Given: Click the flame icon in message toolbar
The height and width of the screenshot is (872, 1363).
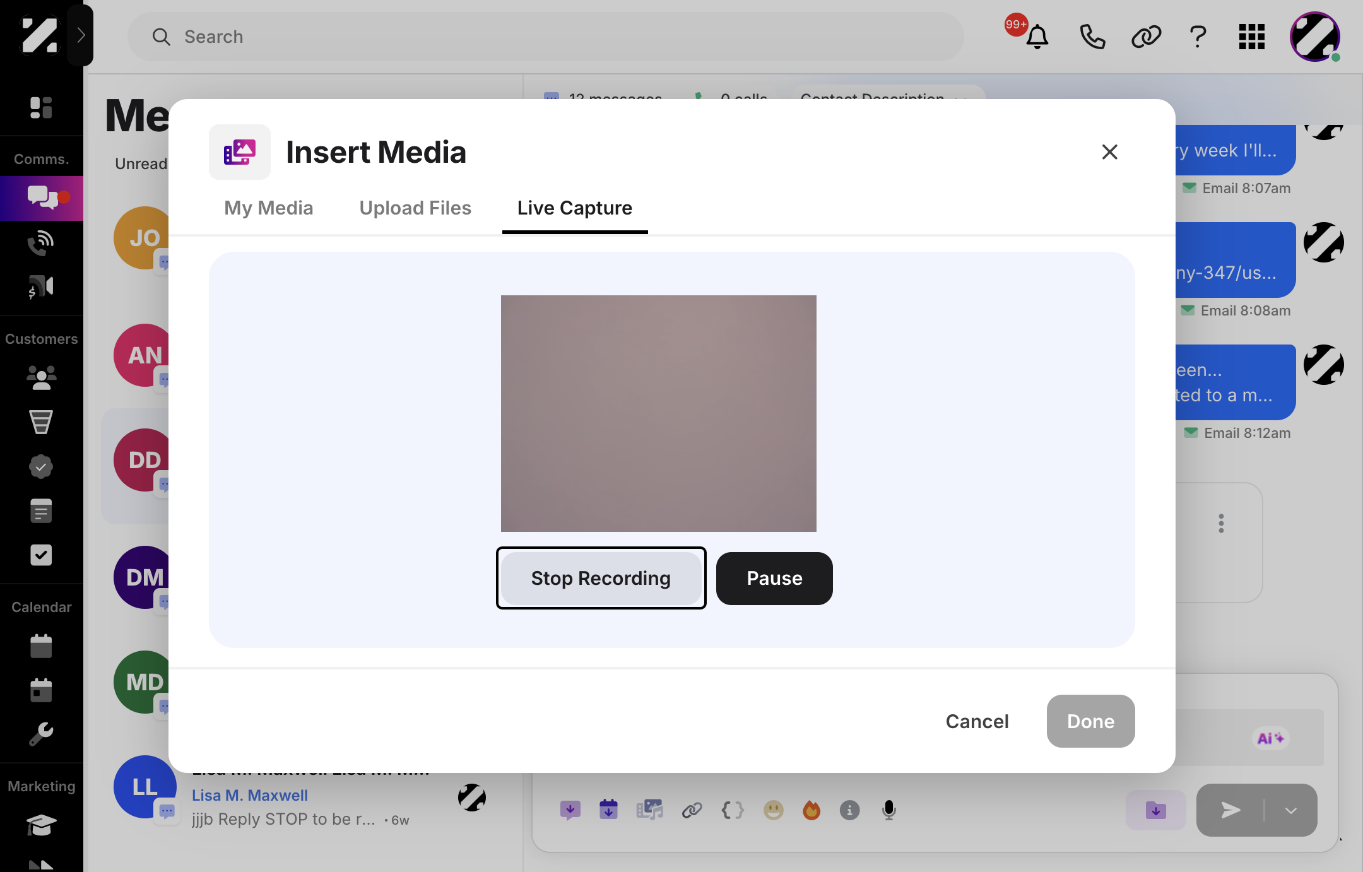Looking at the screenshot, I should [811, 810].
